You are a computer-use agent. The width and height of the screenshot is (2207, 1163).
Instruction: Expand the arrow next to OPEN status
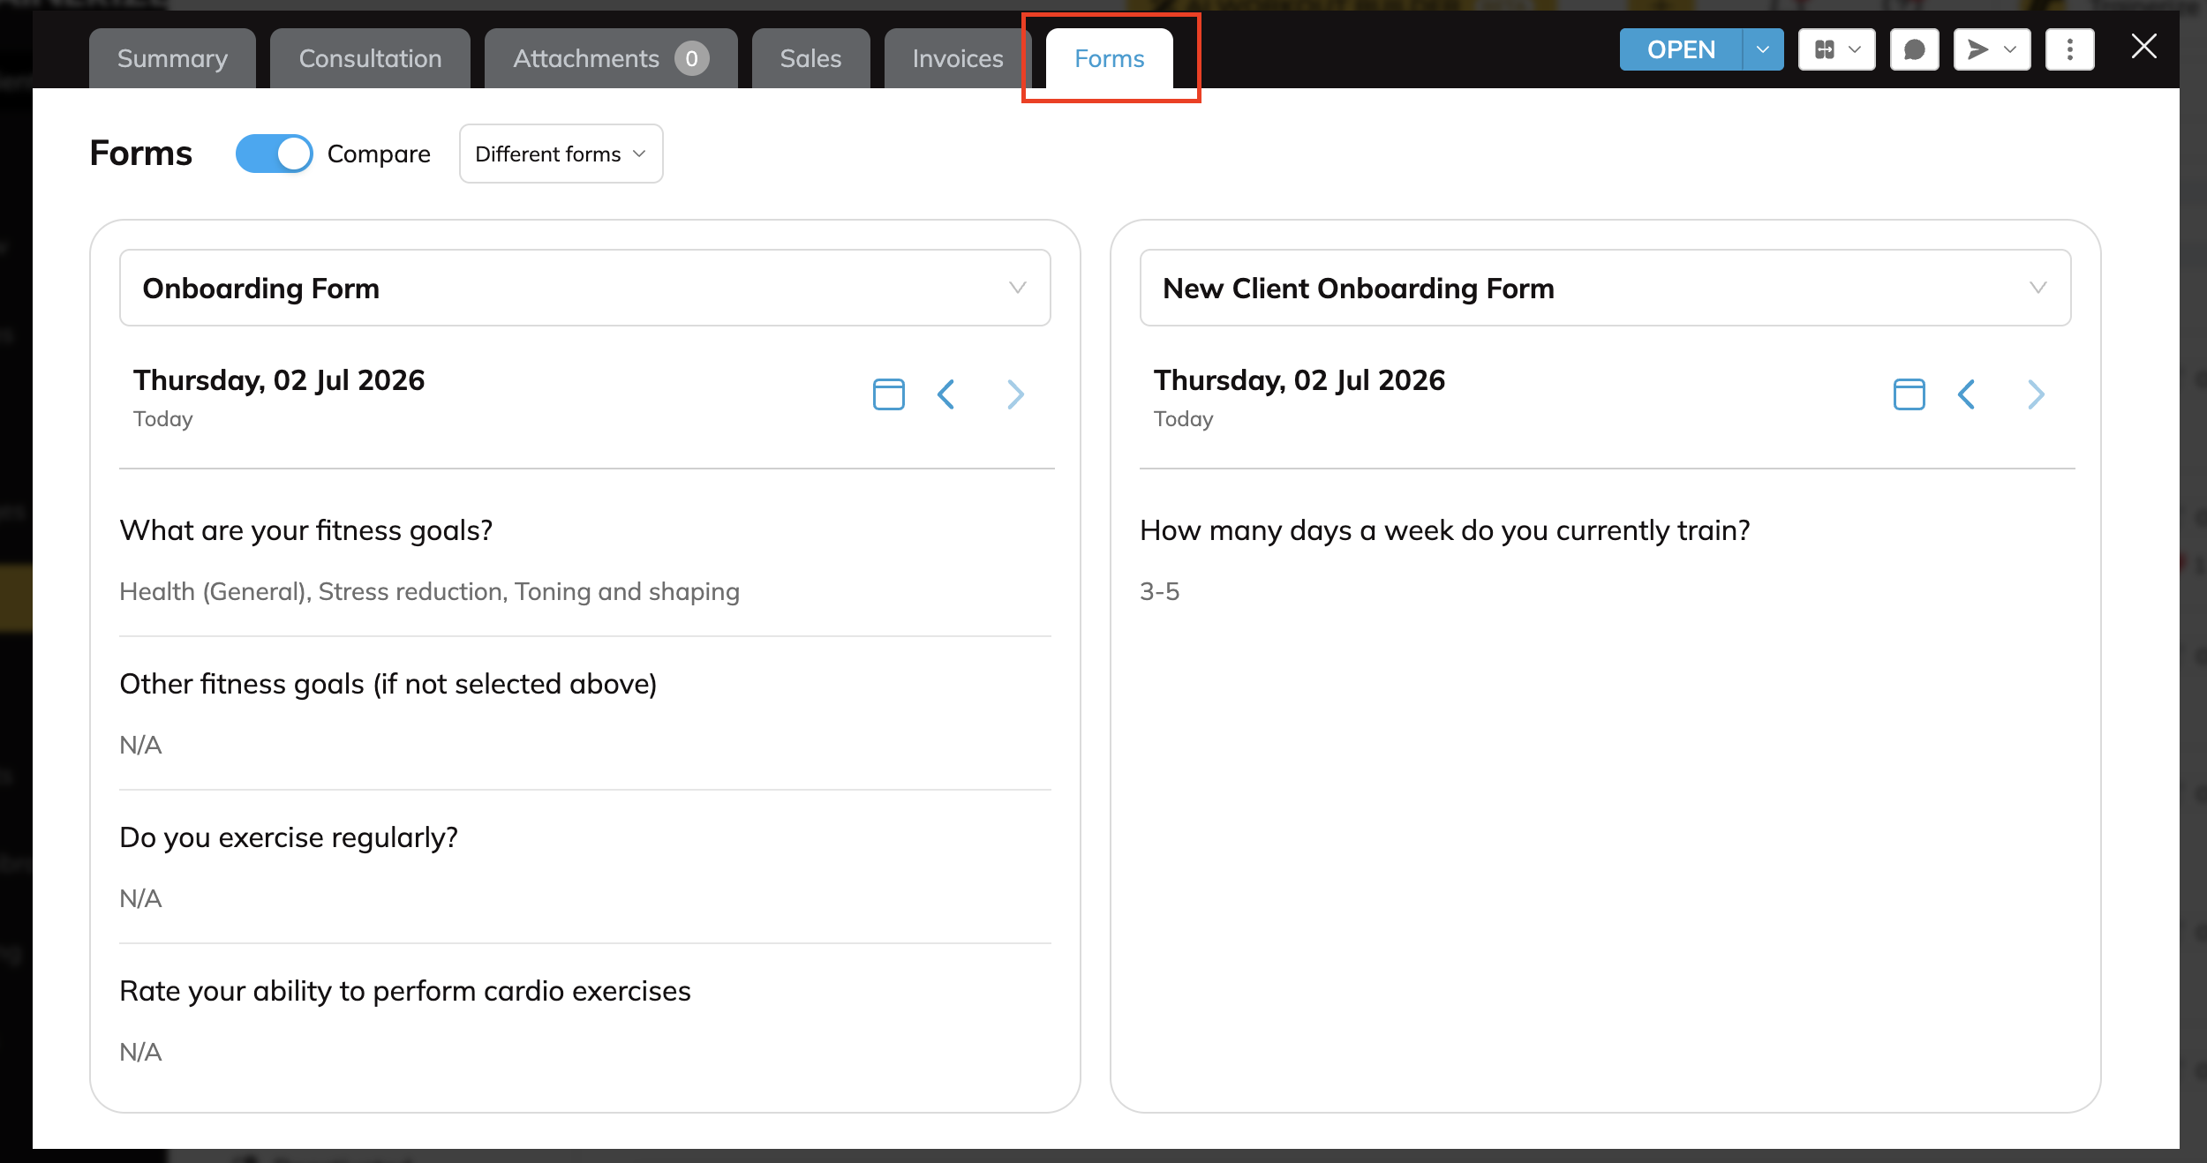[1763, 49]
